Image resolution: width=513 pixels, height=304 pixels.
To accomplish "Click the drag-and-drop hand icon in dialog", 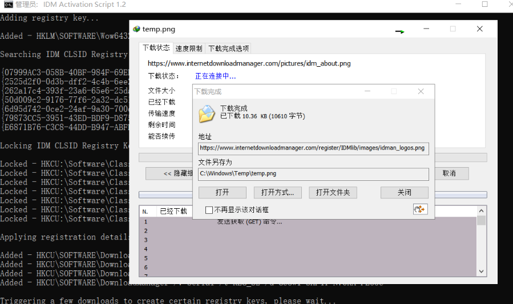I will point(420,209).
